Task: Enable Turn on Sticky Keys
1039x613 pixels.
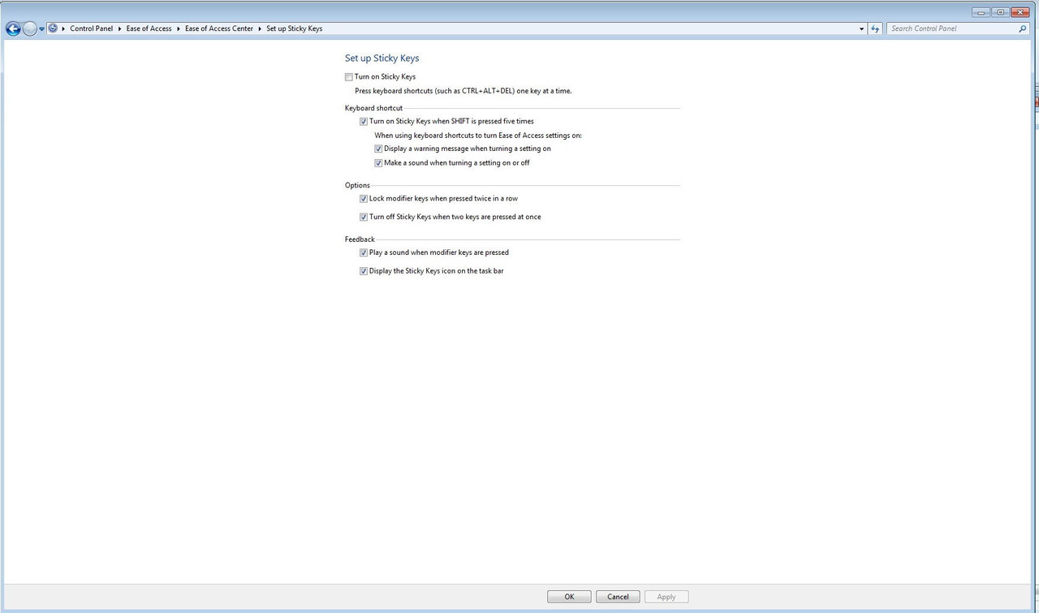Action: click(349, 76)
